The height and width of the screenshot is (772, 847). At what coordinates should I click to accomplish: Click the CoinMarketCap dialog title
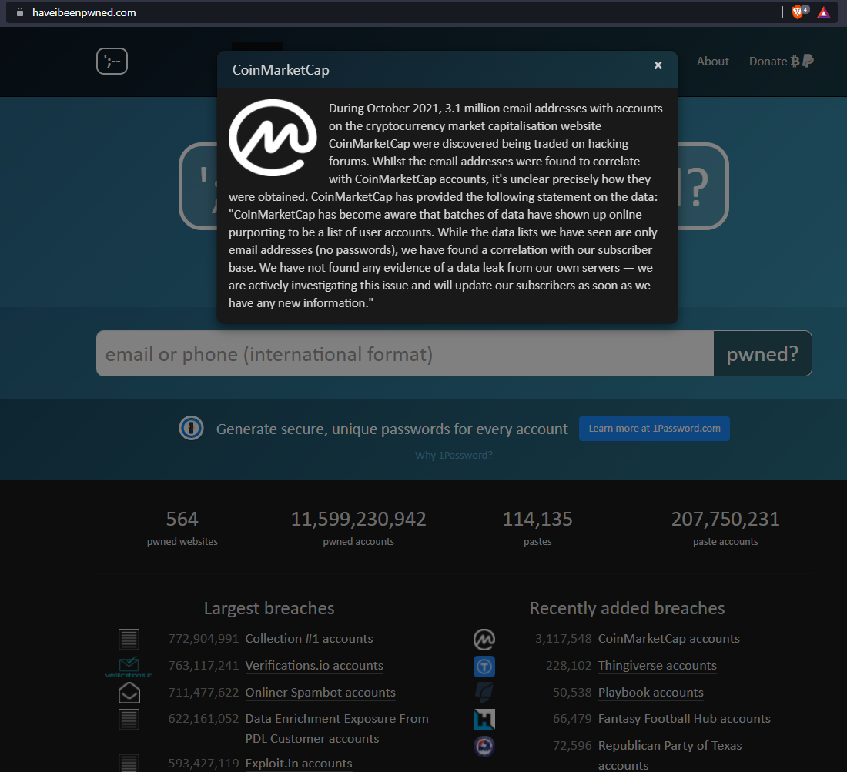click(280, 70)
